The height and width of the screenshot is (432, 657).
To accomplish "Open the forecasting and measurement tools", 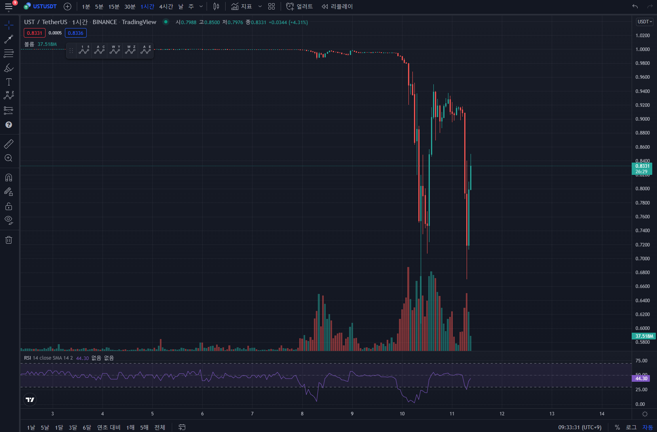I will (9, 110).
